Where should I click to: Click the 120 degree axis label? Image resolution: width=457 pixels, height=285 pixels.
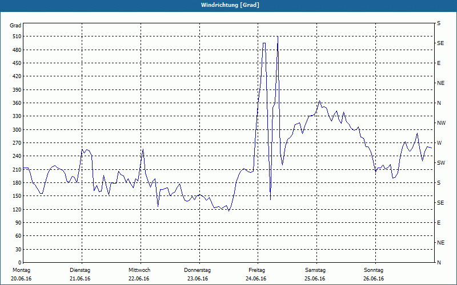click(17, 209)
